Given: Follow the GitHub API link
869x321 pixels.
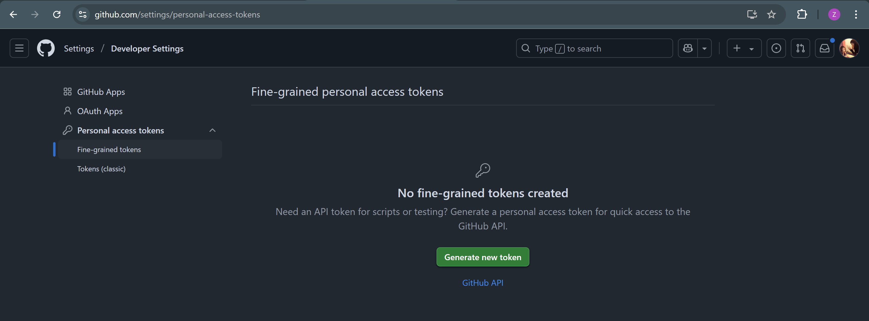Looking at the screenshot, I should tap(483, 283).
